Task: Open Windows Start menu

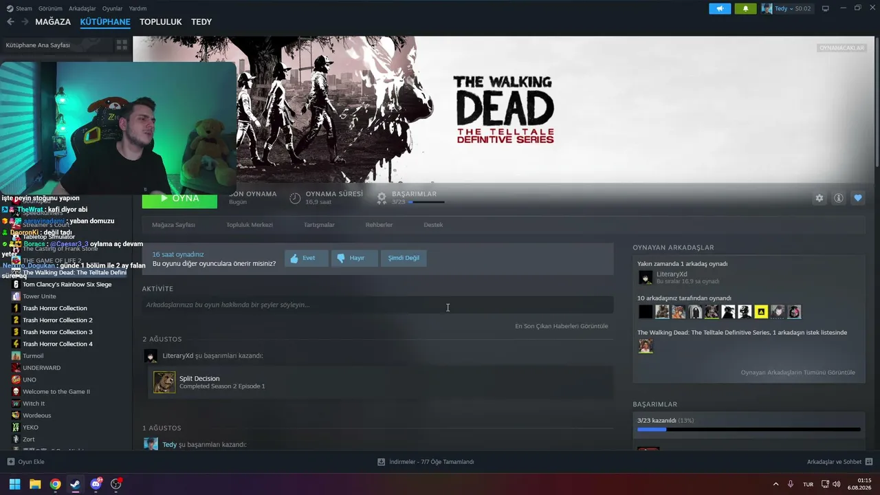Action: click(14, 484)
